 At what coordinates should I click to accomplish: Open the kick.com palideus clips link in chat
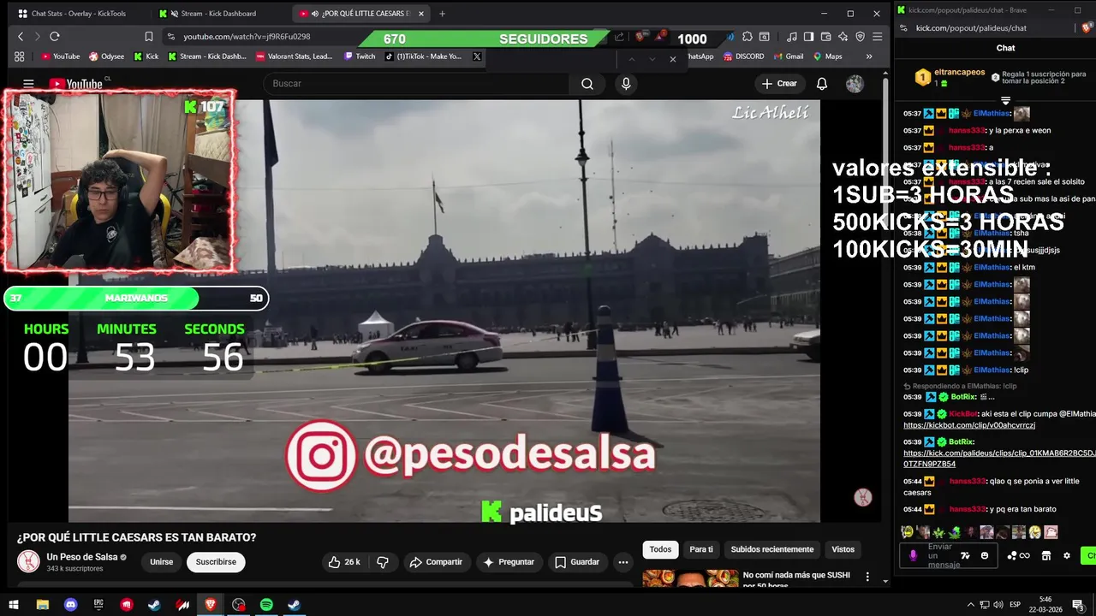[998, 459]
